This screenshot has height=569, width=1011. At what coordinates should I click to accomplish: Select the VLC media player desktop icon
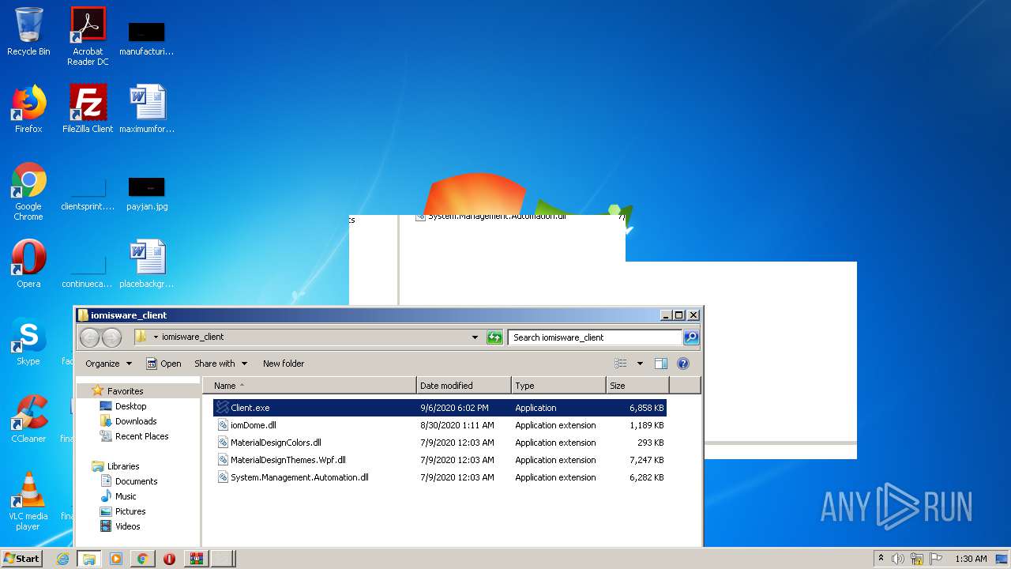[x=28, y=501]
